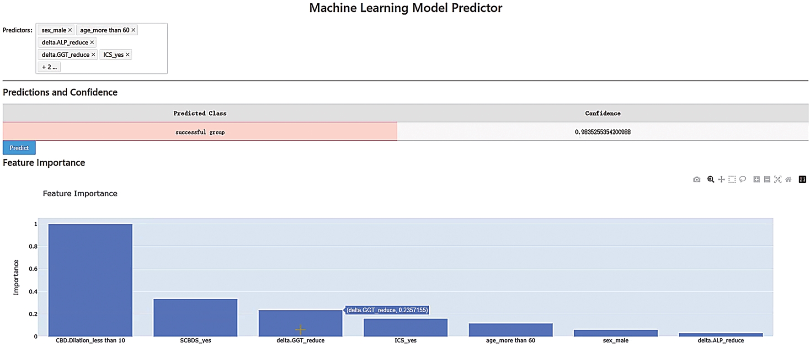This screenshot has width=810, height=346.
Task: Delete delta.ALP_reduce from predictors
Action: (x=92, y=43)
